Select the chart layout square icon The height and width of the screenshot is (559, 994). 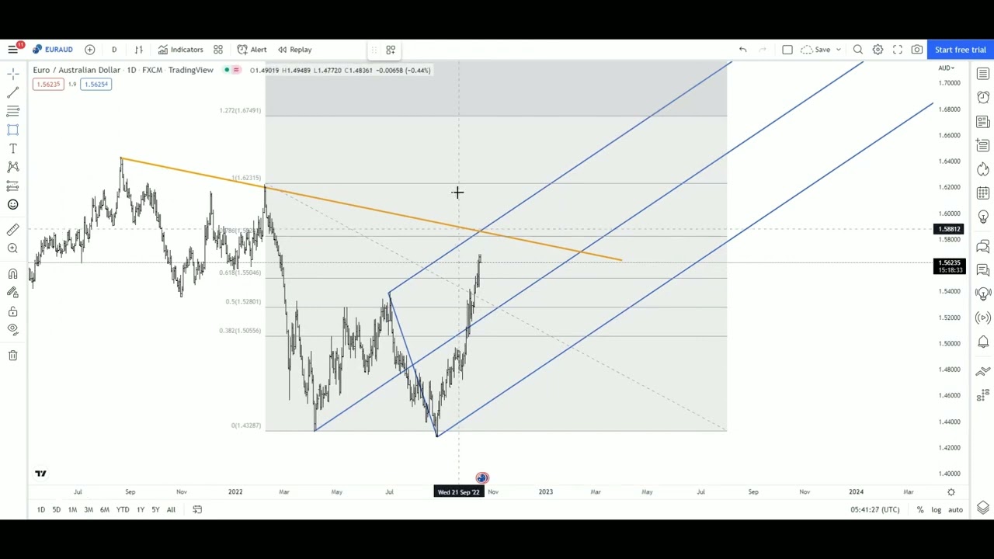tap(787, 50)
